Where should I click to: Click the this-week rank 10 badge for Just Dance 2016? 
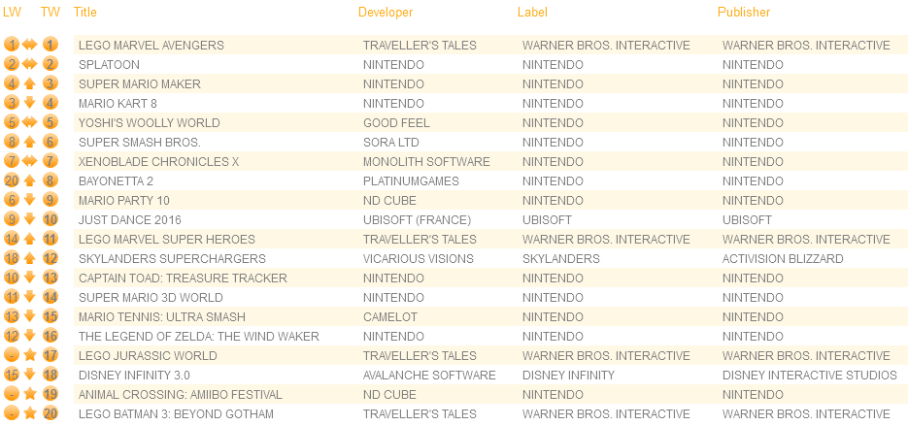(50, 219)
